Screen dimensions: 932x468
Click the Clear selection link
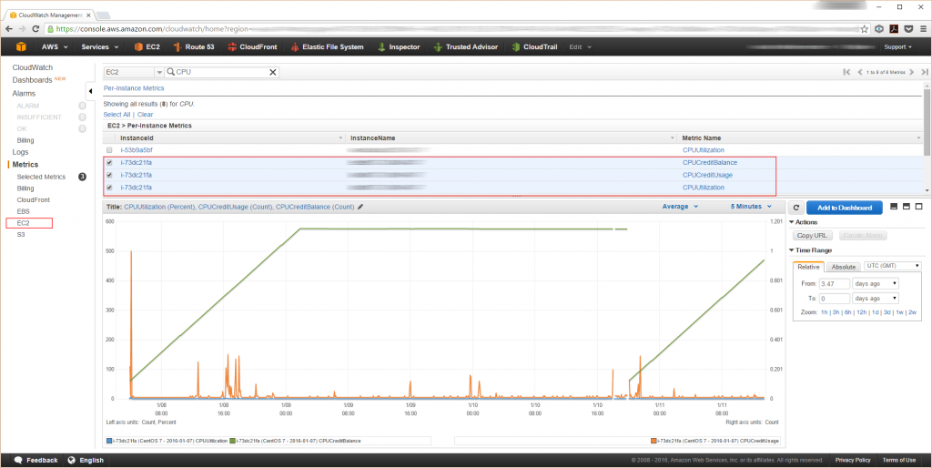(x=145, y=114)
